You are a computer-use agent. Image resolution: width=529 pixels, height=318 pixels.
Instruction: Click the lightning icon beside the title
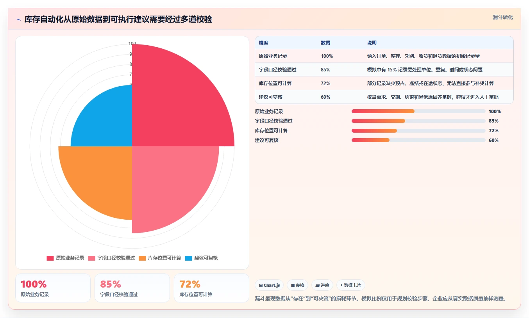[x=18, y=20]
